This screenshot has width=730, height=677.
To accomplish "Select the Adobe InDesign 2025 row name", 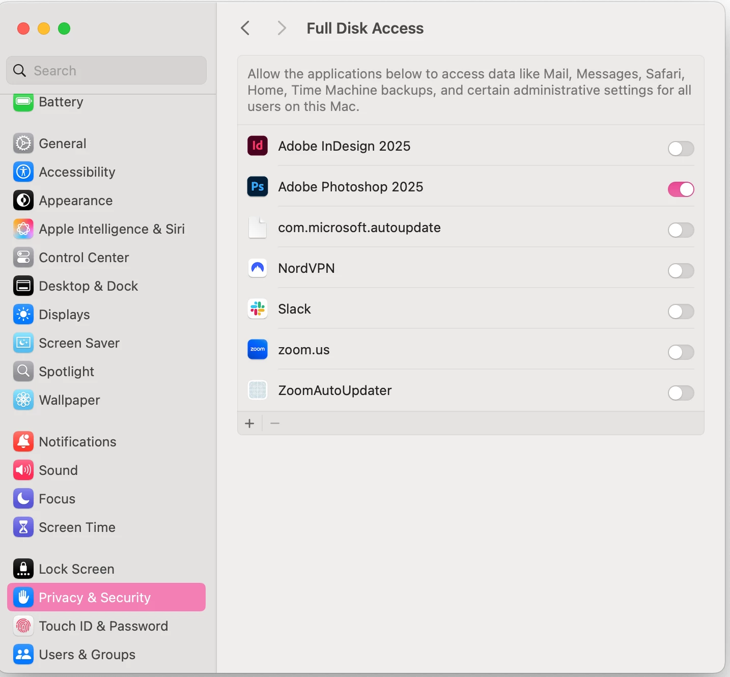I will tap(345, 146).
